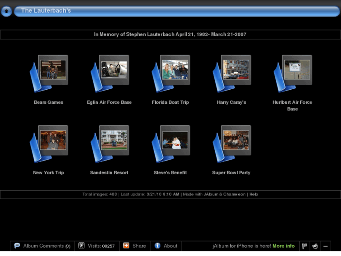Click the Help link in the footer
This screenshot has height=256, width=341.
[253, 194]
